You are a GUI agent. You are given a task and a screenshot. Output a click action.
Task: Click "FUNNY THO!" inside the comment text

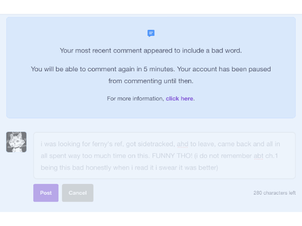tap(172, 156)
